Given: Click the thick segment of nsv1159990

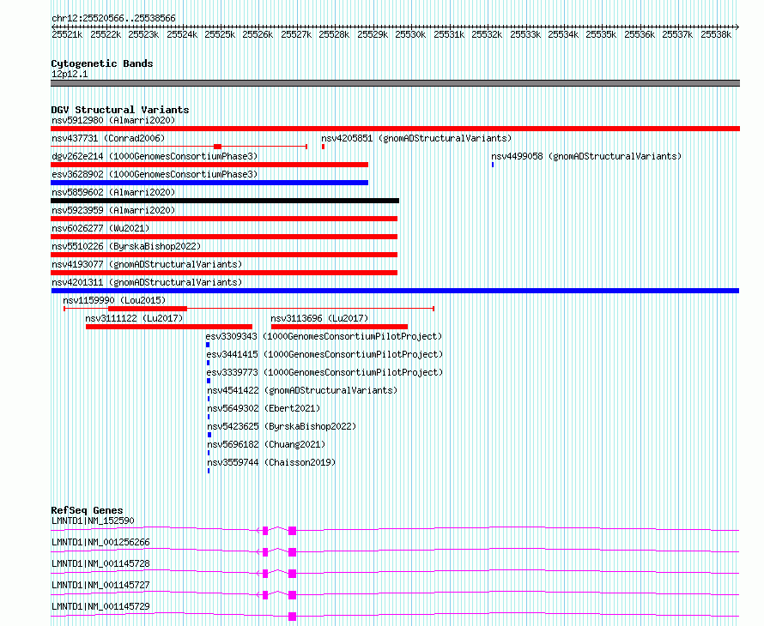Looking at the screenshot, I should [148, 309].
